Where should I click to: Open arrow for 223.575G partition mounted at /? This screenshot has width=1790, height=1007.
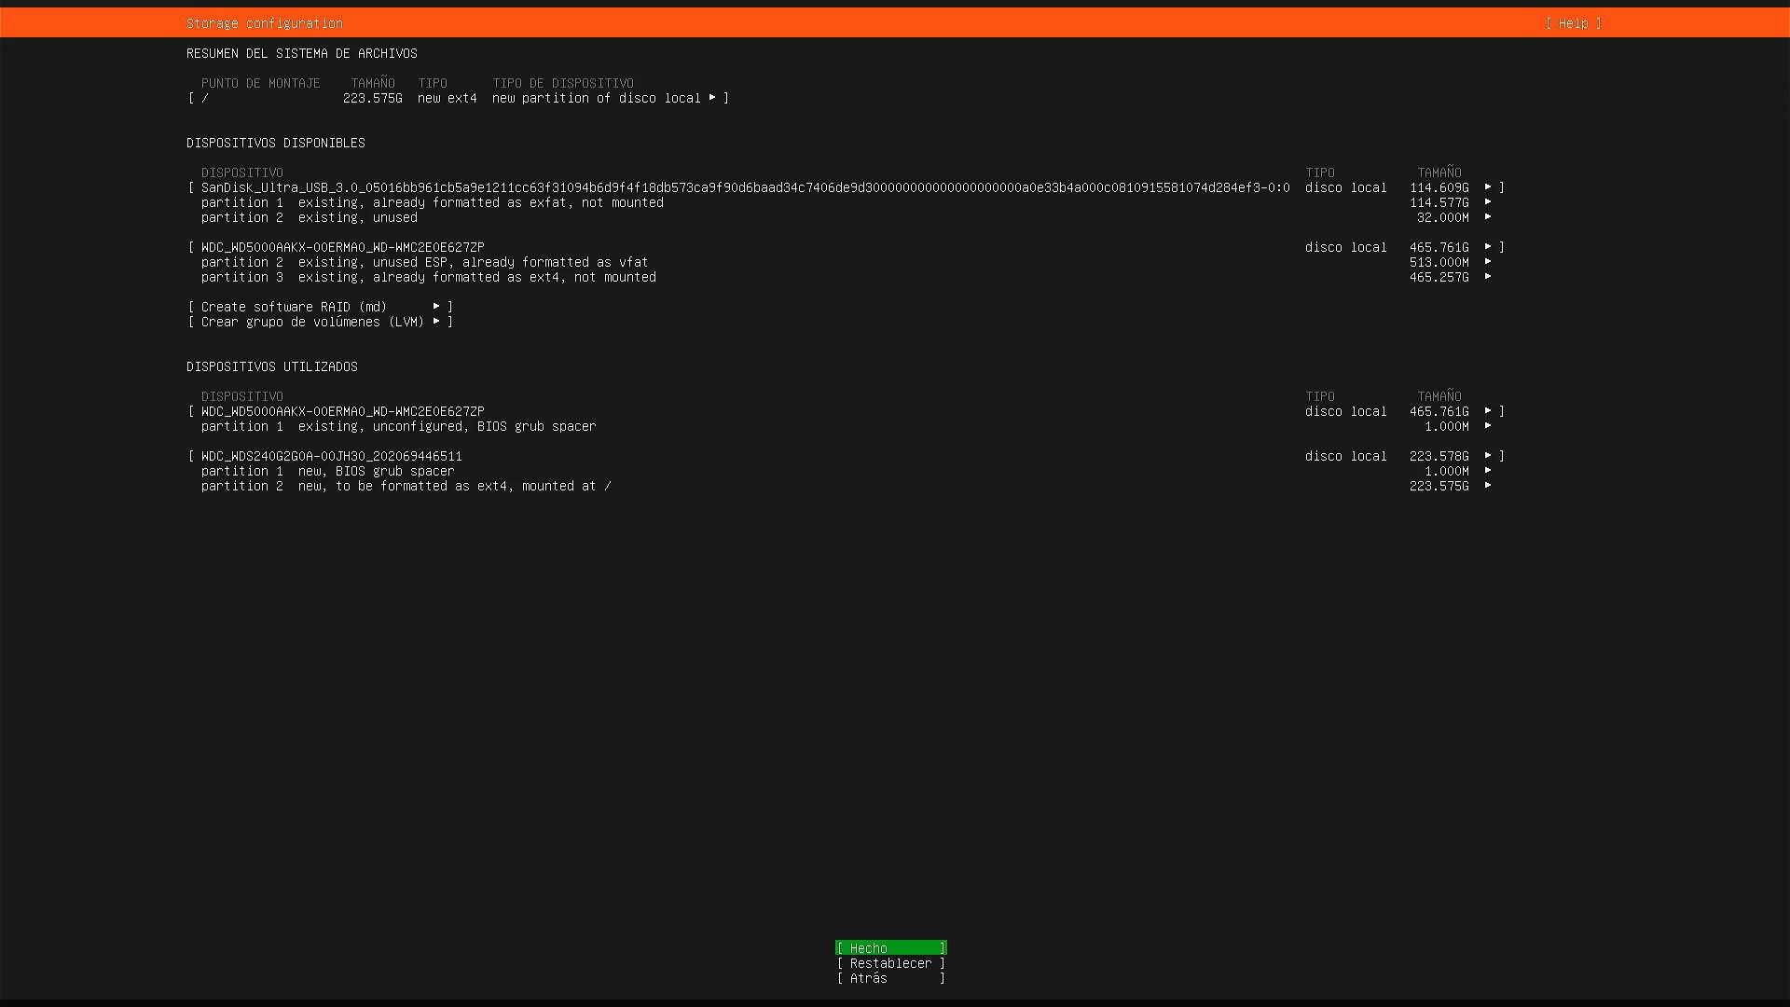[1488, 486]
